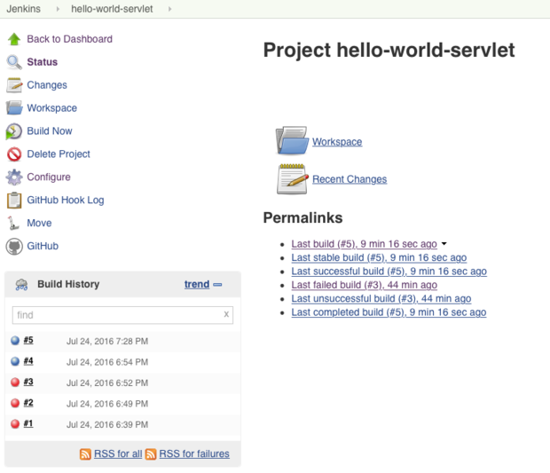This screenshot has width=550, height=473.
Task: Click the red status ball for build #2
Action: click(x=15, y=403)
